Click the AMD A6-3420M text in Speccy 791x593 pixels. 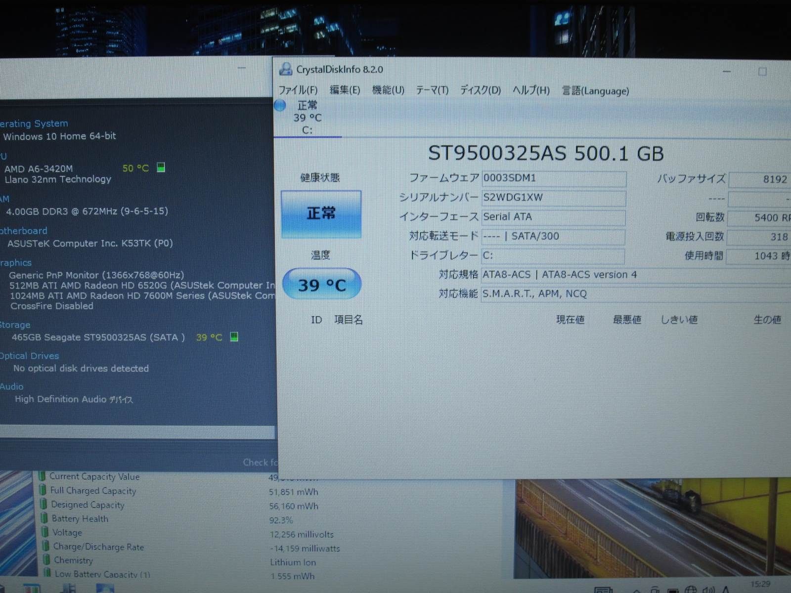tap(39, 169)
